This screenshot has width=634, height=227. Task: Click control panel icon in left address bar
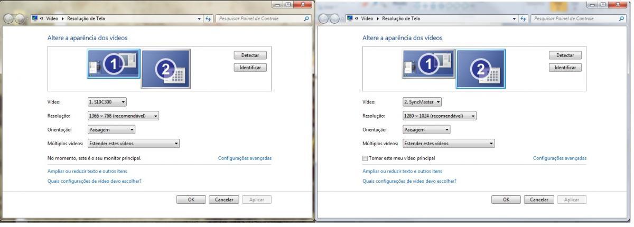pyautogui.click(x=35, y=18)
